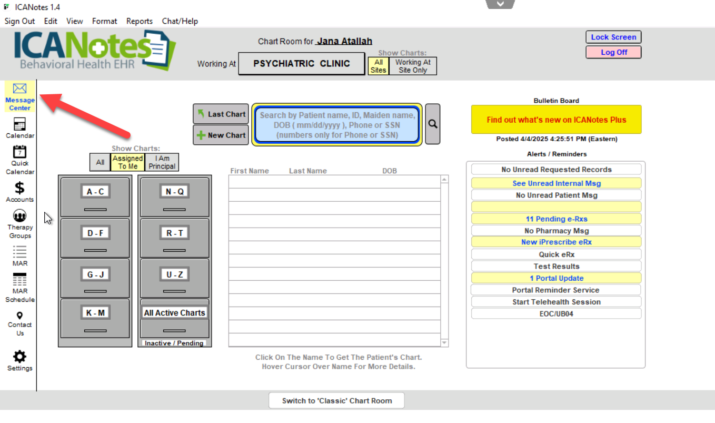Open the Quick Calendar icon
This screenshot has height=423, width=715.
coord(19,152)
